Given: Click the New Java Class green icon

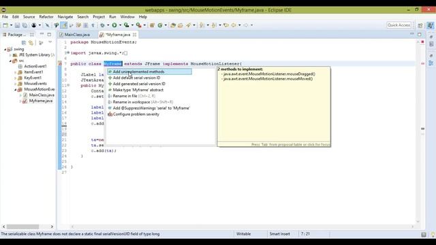Looking at the screenshot, I should (160, 25).
